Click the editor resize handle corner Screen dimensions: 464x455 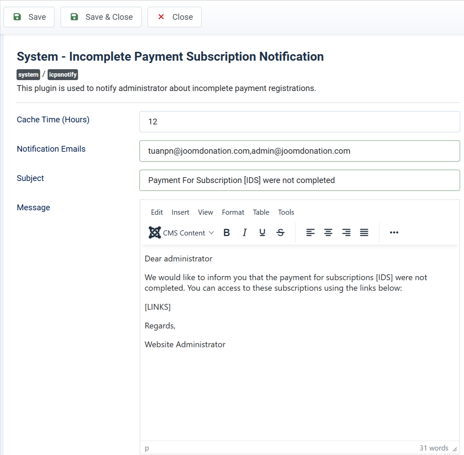tap(455, 449)
